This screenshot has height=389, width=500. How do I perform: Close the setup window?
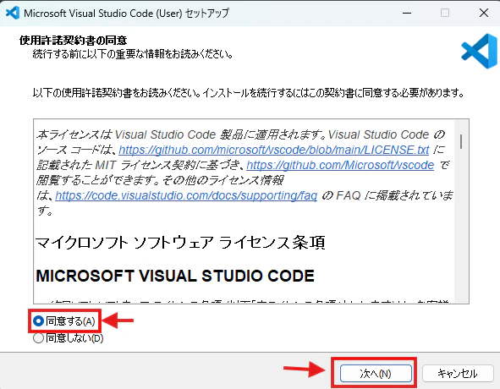point(484,13)
